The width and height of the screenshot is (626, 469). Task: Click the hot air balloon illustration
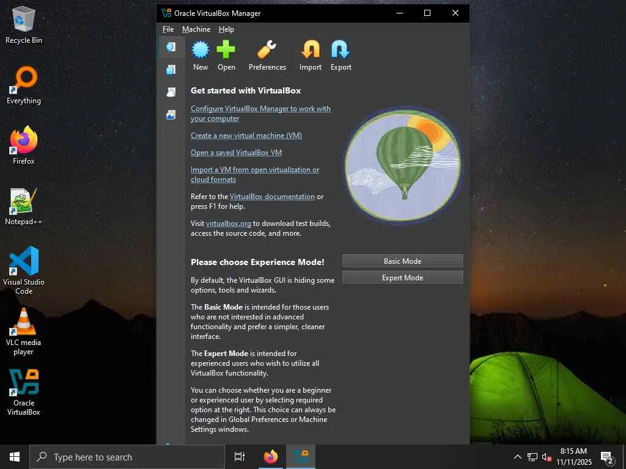coord(402,165)
